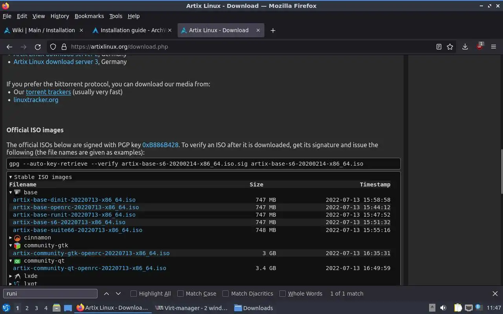Open the removable media eject tray icon
Viewport: 503px width, 314px height.
tap(432, 308)
